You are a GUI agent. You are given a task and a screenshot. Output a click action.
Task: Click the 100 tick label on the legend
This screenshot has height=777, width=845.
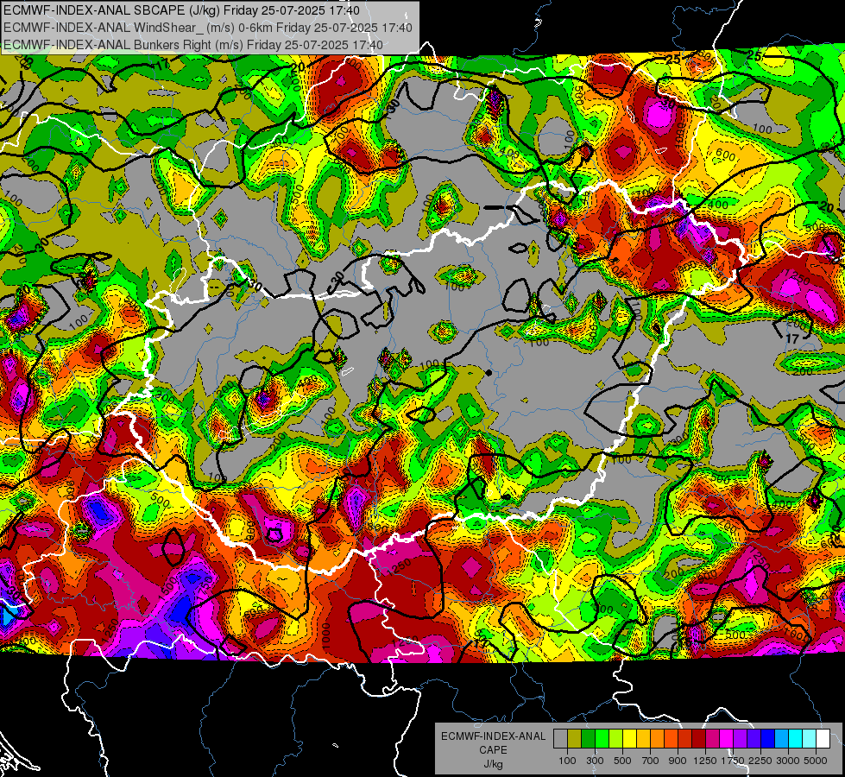click(x=567, y=761)
